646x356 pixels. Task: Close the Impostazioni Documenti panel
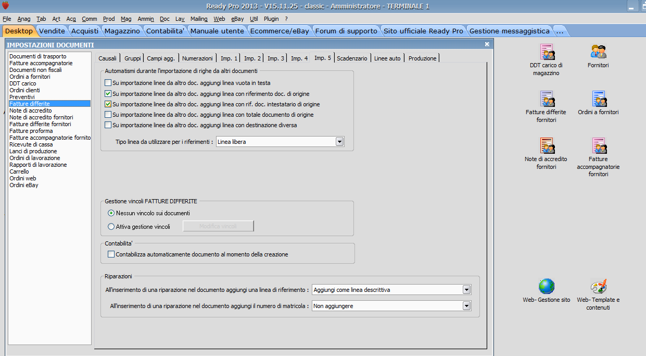point(487,45)
